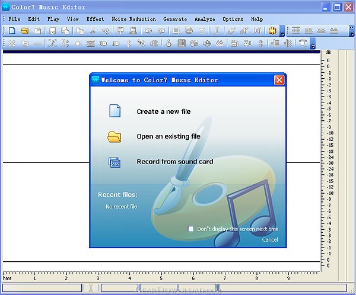Click Cancel in the Welcome dialog

pyautogui.click(x=270, y=240)
